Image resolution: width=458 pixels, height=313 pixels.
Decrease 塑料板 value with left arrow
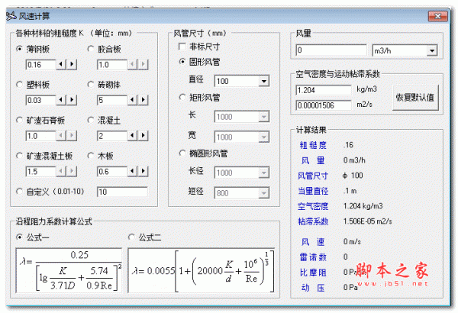click(61, 100)
